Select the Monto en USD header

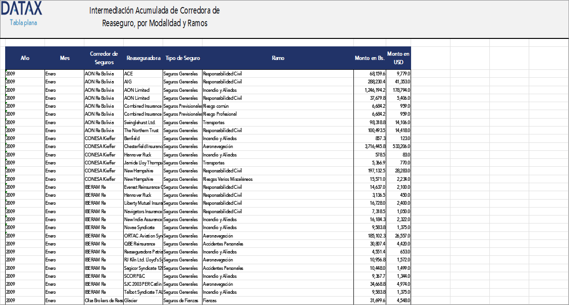pyautogui.click(x=398, y=58)
